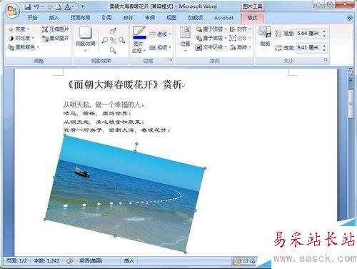The height and width of the screenshot is (269, 357).
Task: Select the 格式 Format tab
Action: (252, 18)
